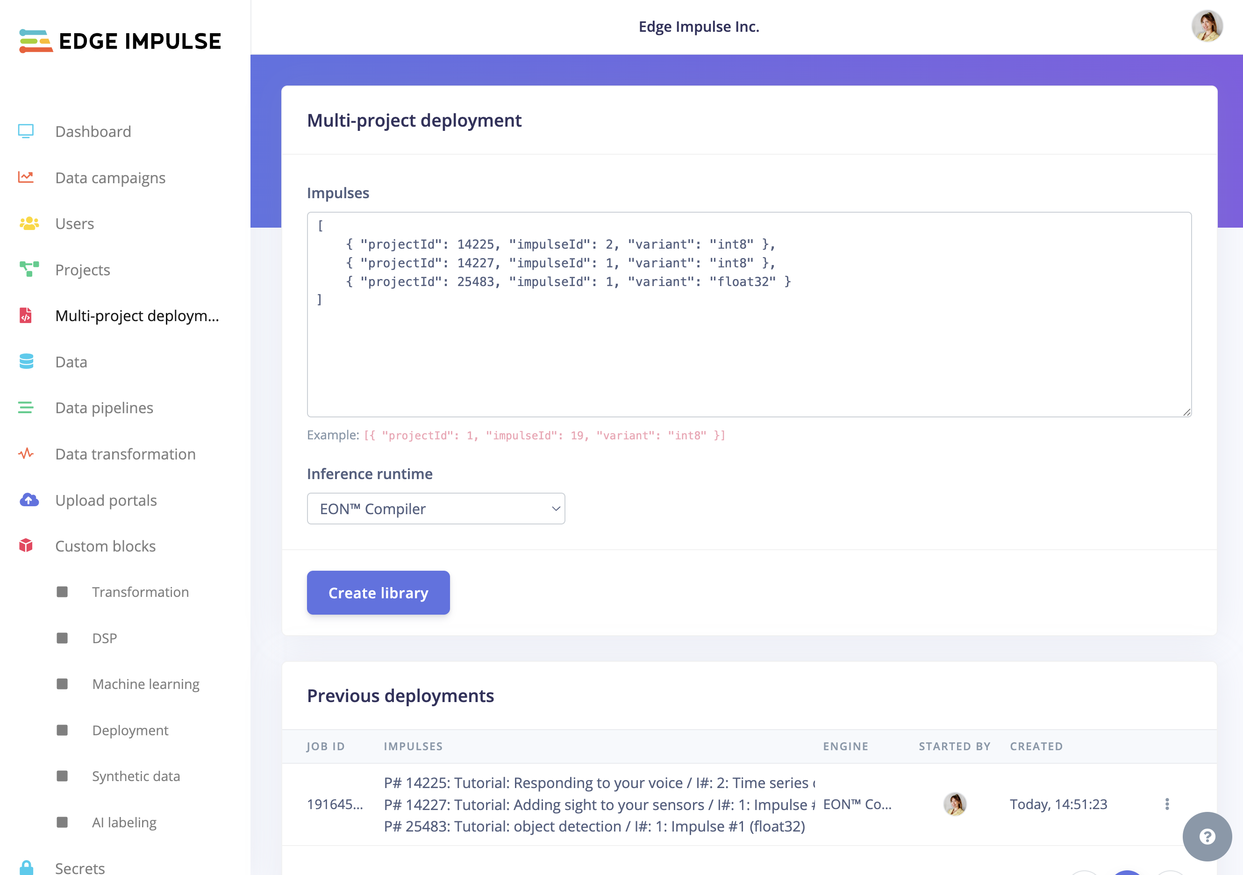Click the Multi-project deployment card heading
Screen dimensions: 1243x875
tap(414, 120)
